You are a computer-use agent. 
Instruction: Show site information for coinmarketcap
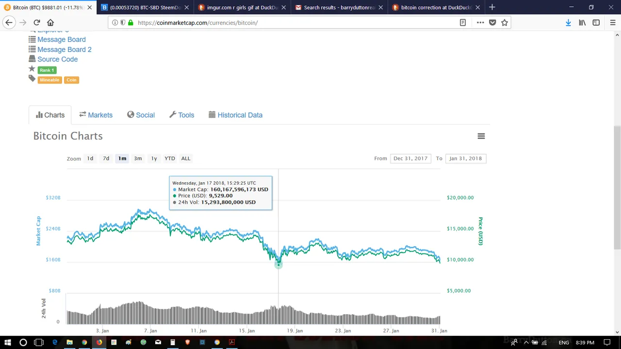115,22
